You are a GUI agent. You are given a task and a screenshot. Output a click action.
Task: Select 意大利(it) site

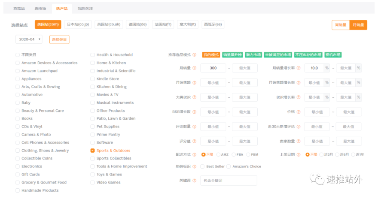pos(188,24)
